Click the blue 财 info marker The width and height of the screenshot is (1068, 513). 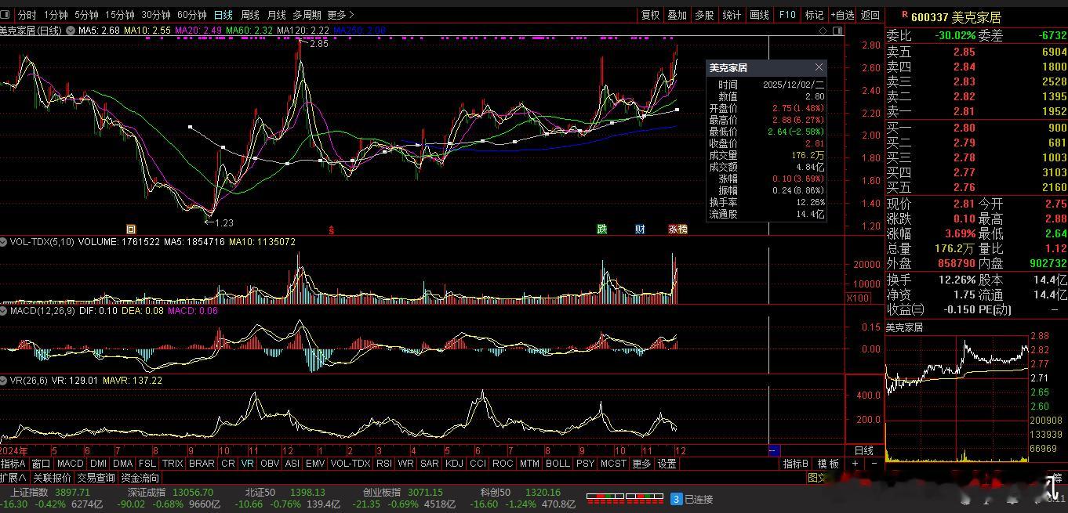click(x=641, y=229)
